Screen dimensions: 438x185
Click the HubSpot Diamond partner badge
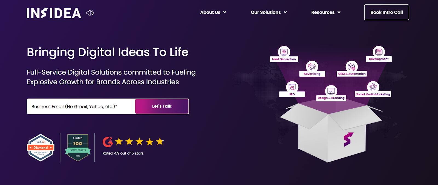(x=41, y=148)
